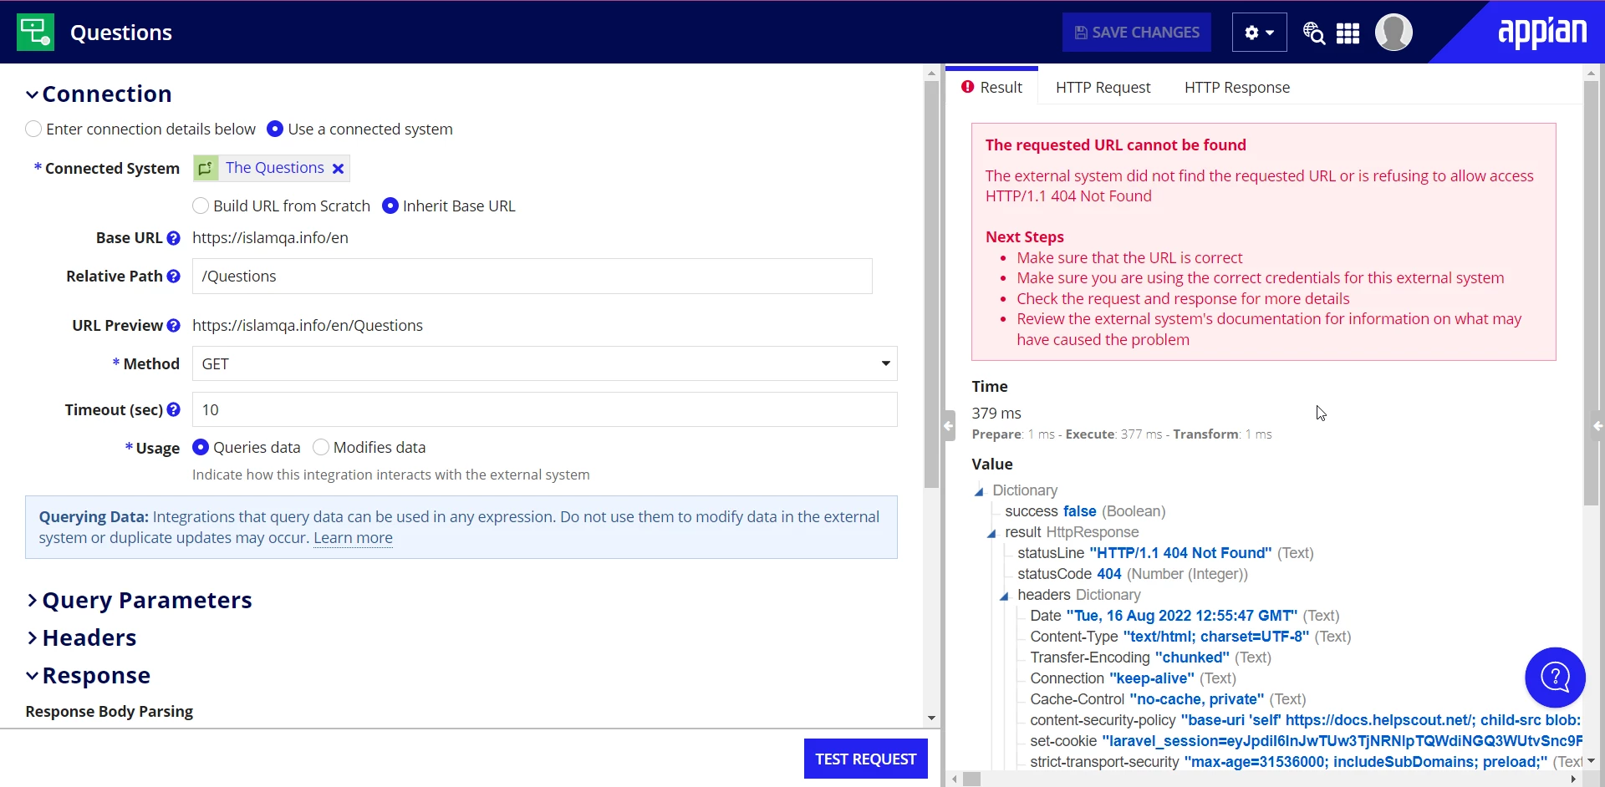The image size is (1605, 787).
Task: Collapse the Response section
Action: pyautogui.click(x=32, y=676)
